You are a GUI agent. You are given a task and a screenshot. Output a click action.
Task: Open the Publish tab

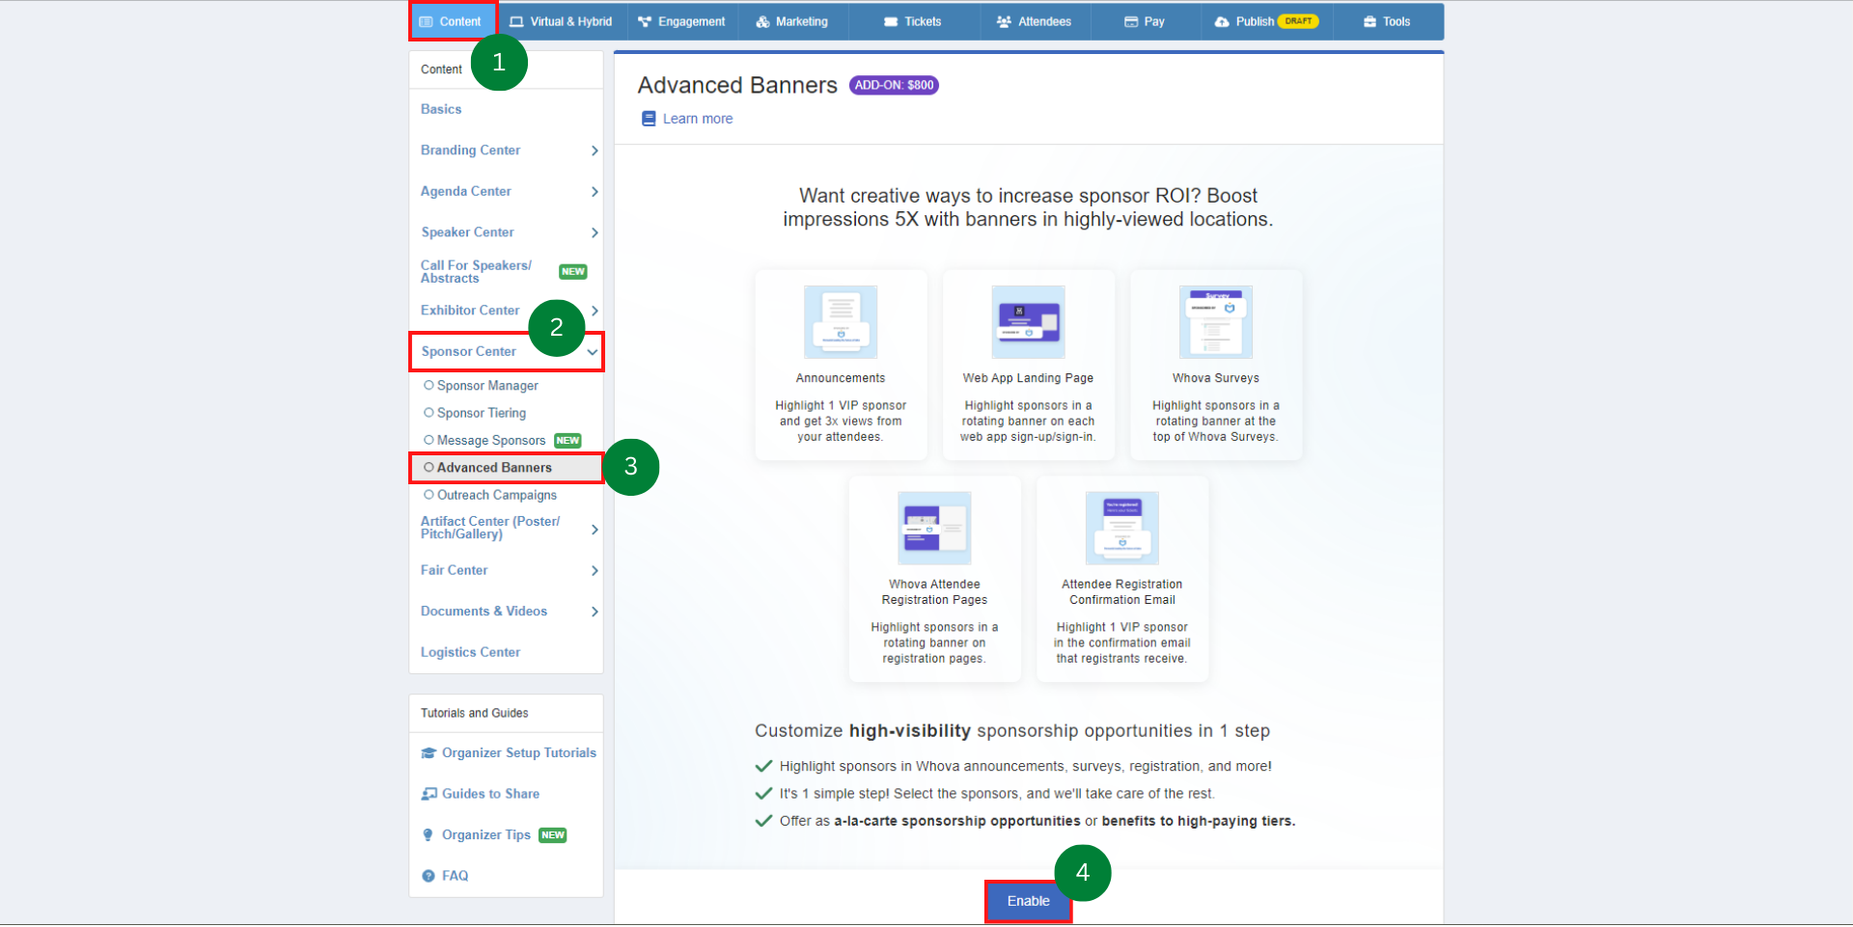1266,21
